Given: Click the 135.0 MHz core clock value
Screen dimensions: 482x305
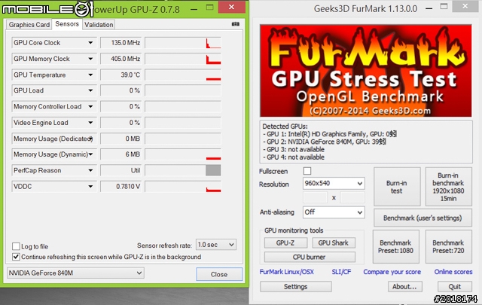Looking at the screenshot, I should [120, 43].
